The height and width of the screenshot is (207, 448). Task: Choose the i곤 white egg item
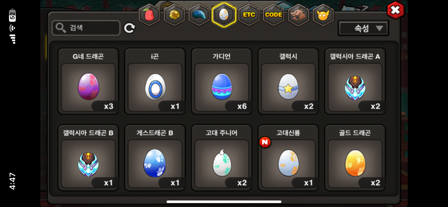[x=155, y=81]
